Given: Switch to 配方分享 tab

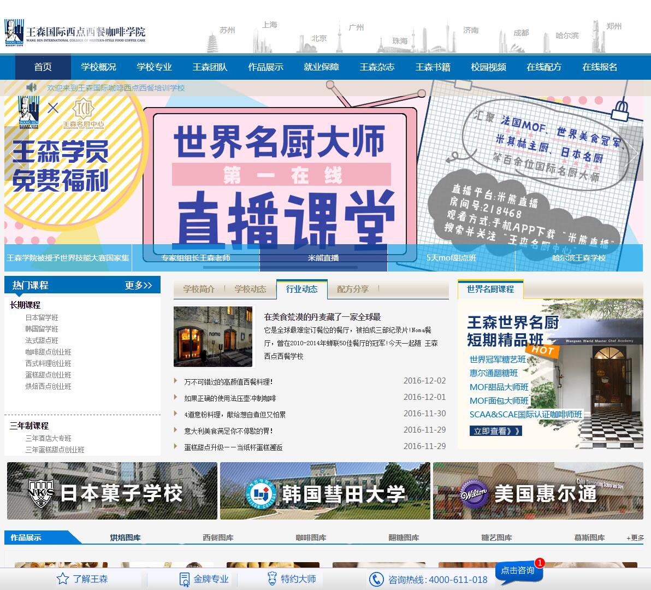Looking at the screenshot, I should (x=353, y=289).
